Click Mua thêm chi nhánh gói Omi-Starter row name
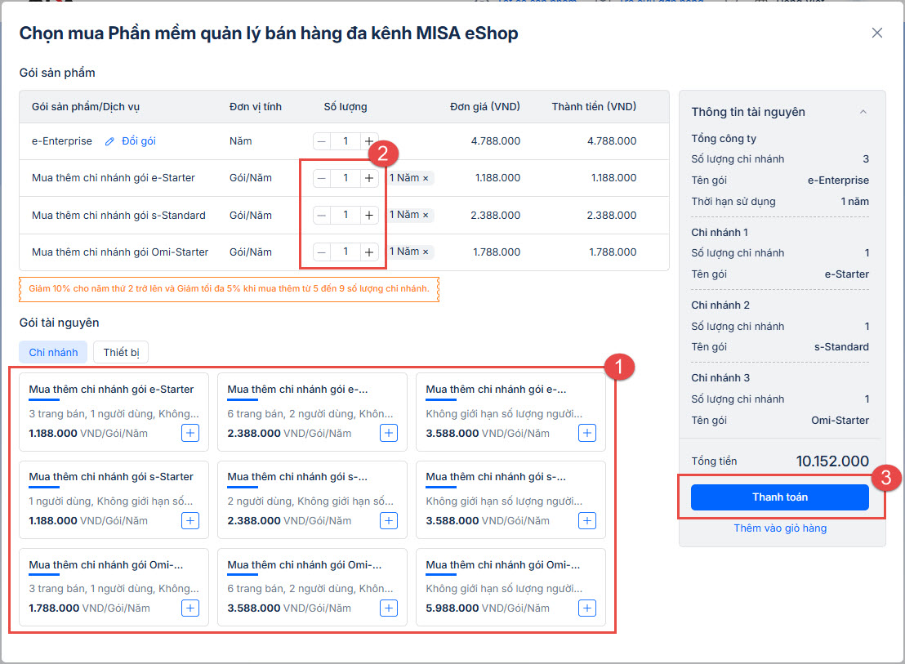The height and width of the screenshot is (664, 905). (x=120, y=252)
